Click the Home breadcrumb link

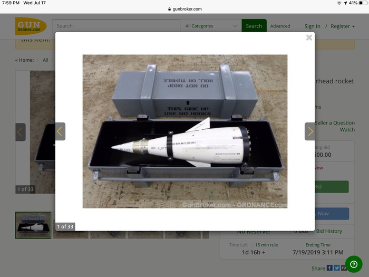pos(26,60)
